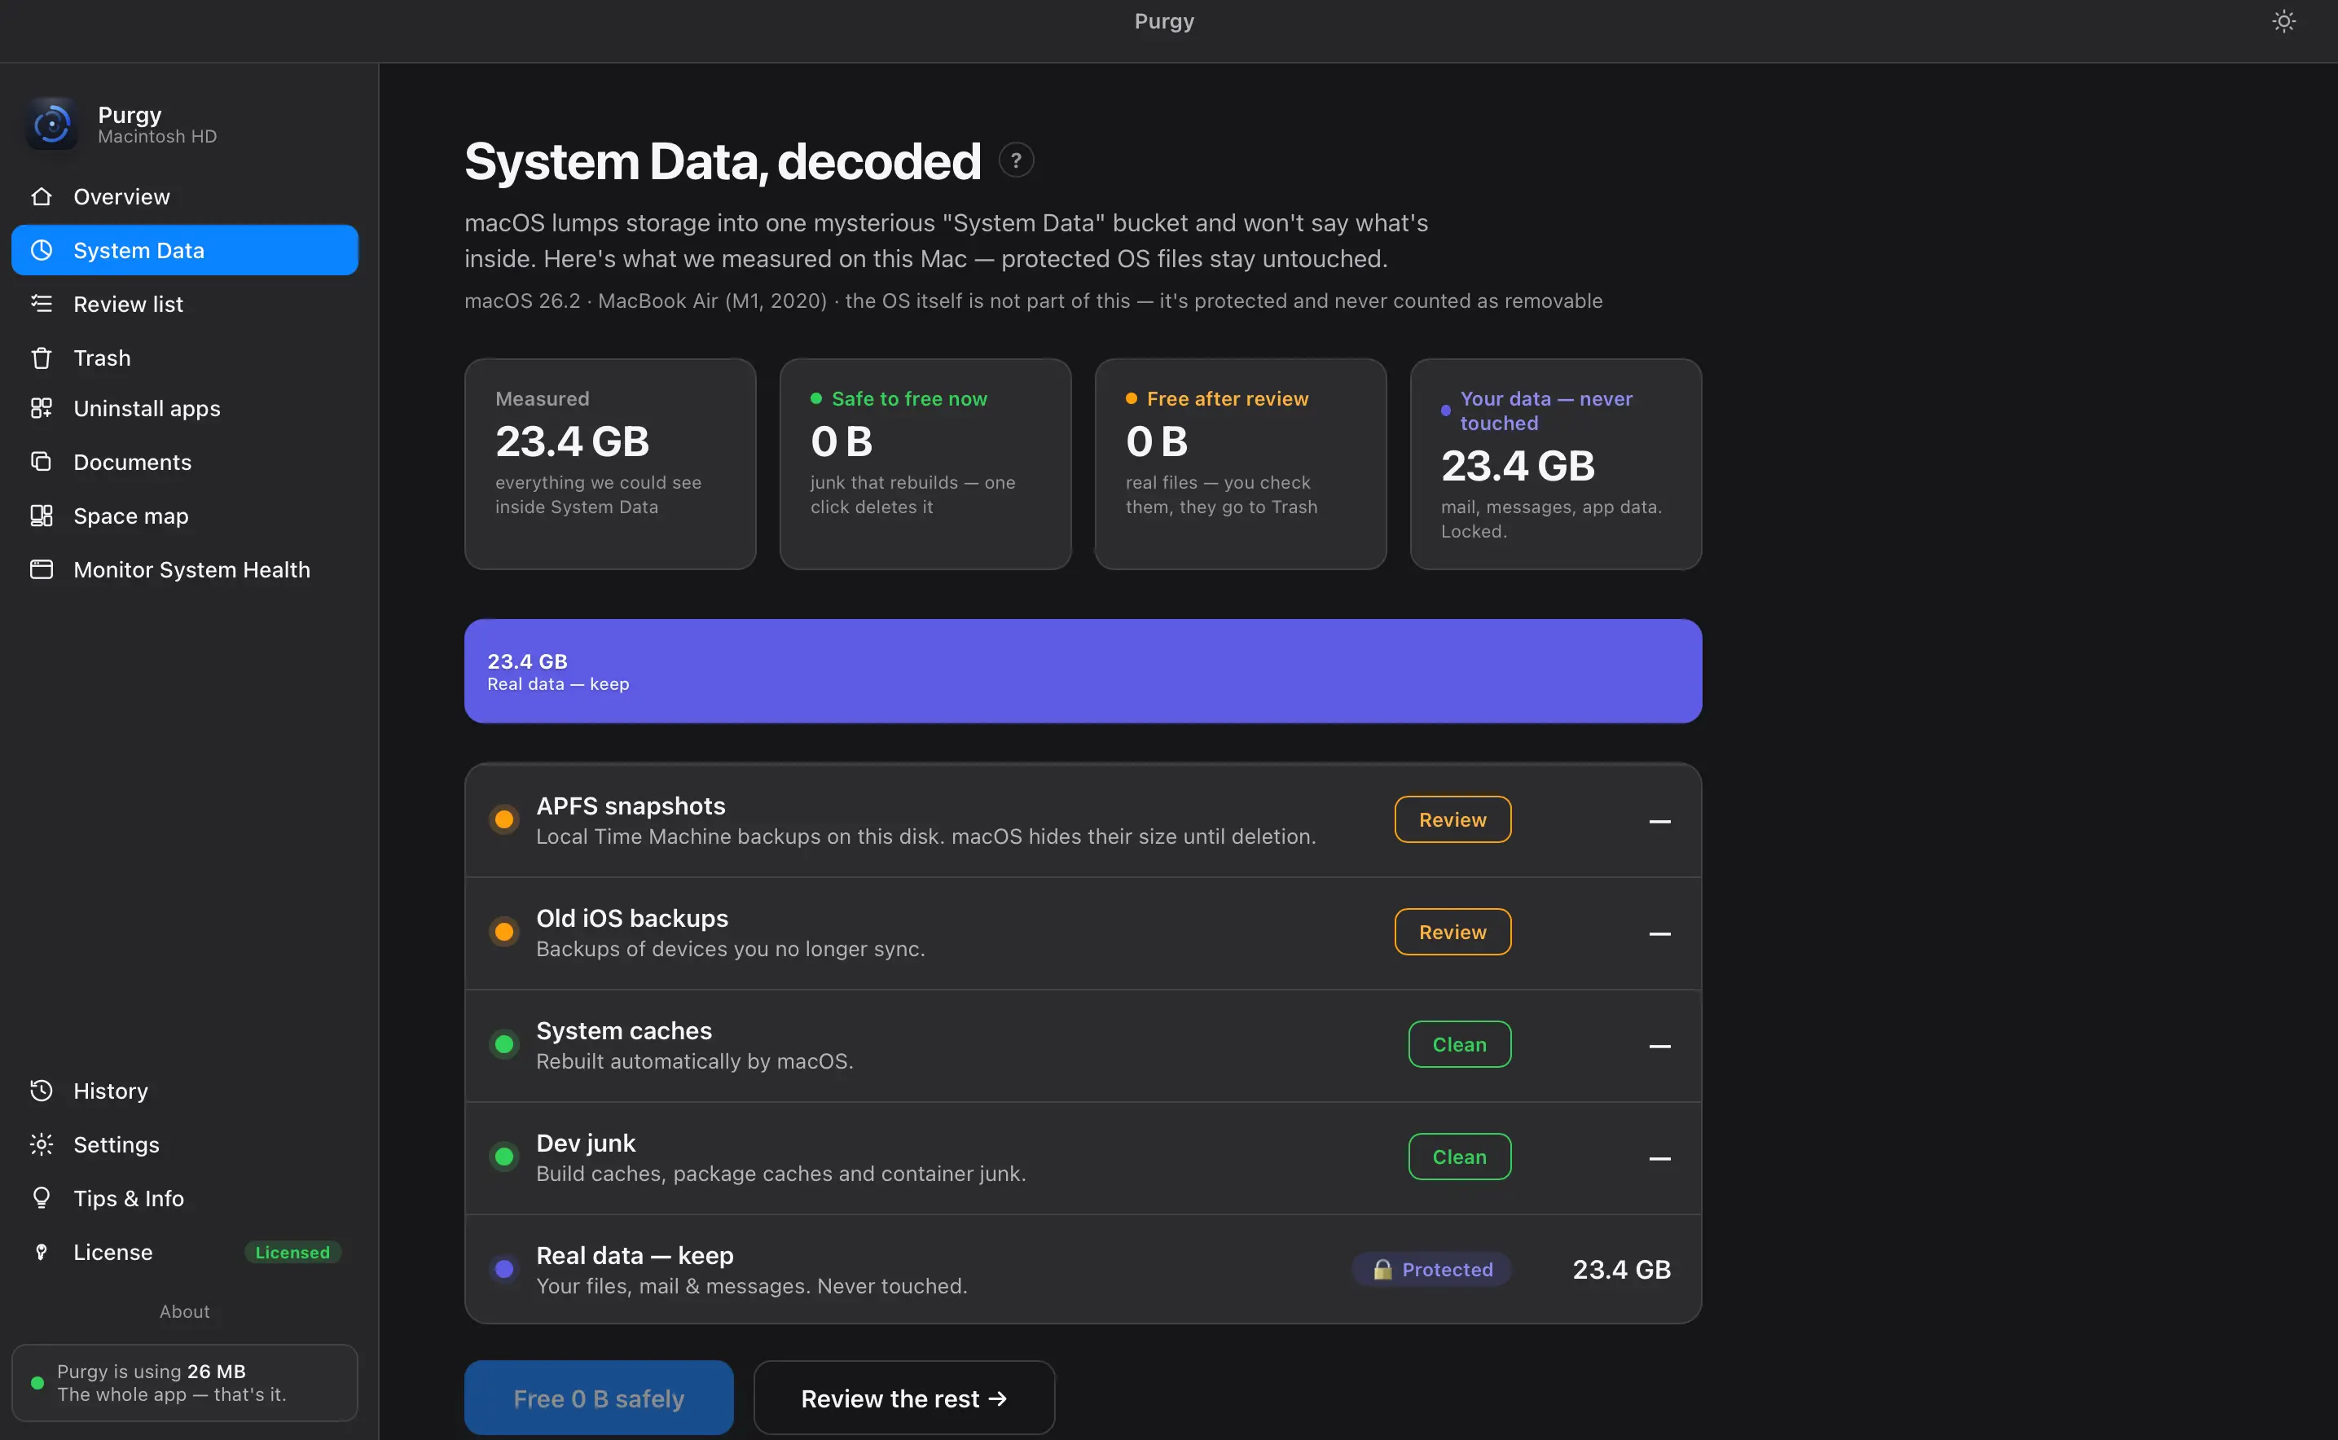Click the Macintosh HD label under Purgy
The image size is (2338, 1440).
pyautogui.click(x=157, y=136)
